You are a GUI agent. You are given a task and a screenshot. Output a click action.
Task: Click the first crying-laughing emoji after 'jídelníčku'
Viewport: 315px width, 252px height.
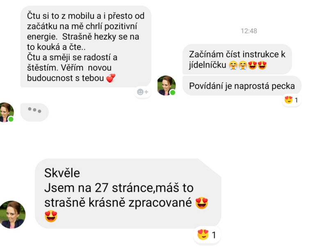[233, 65]
